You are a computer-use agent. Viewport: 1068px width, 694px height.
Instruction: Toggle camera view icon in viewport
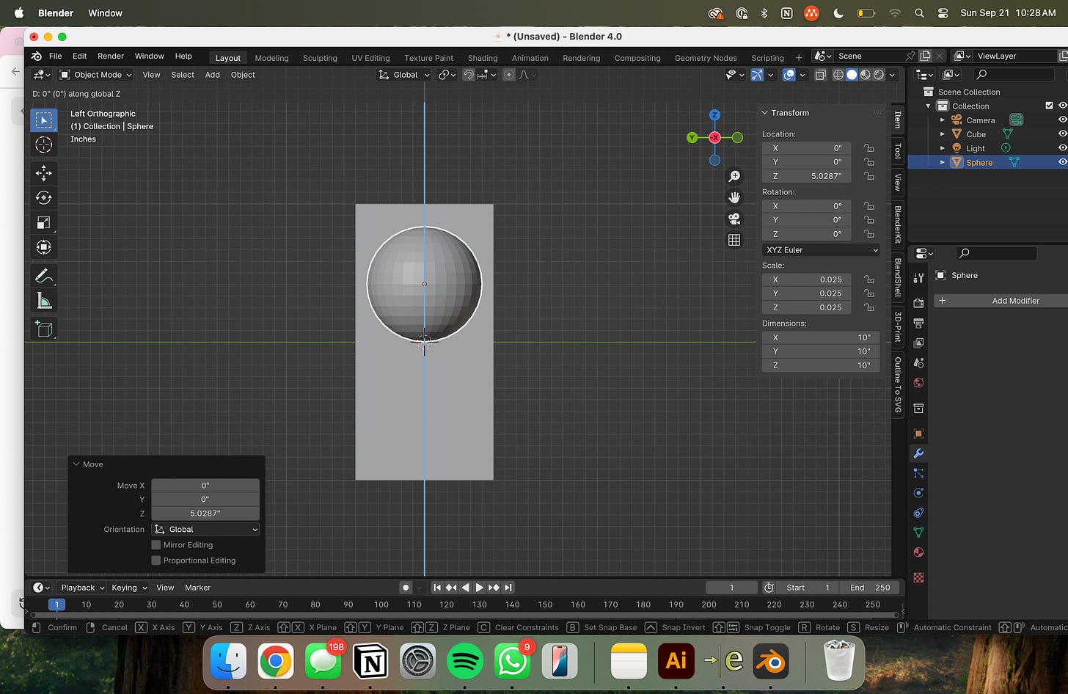coord(734,219)
